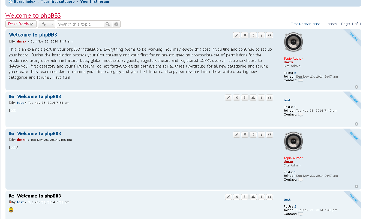Click post count 2 in the 7:54 pm profile
Image resolution: width=366 pixels, height=219 pixels.
[x=295, y=107]
